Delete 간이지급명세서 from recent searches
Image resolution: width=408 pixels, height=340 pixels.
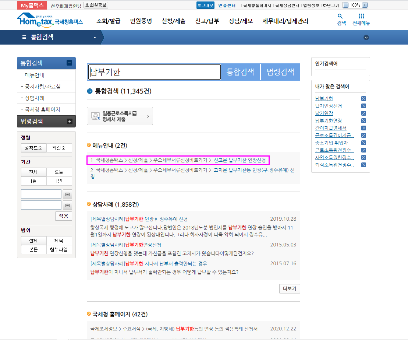coord(363,128)
